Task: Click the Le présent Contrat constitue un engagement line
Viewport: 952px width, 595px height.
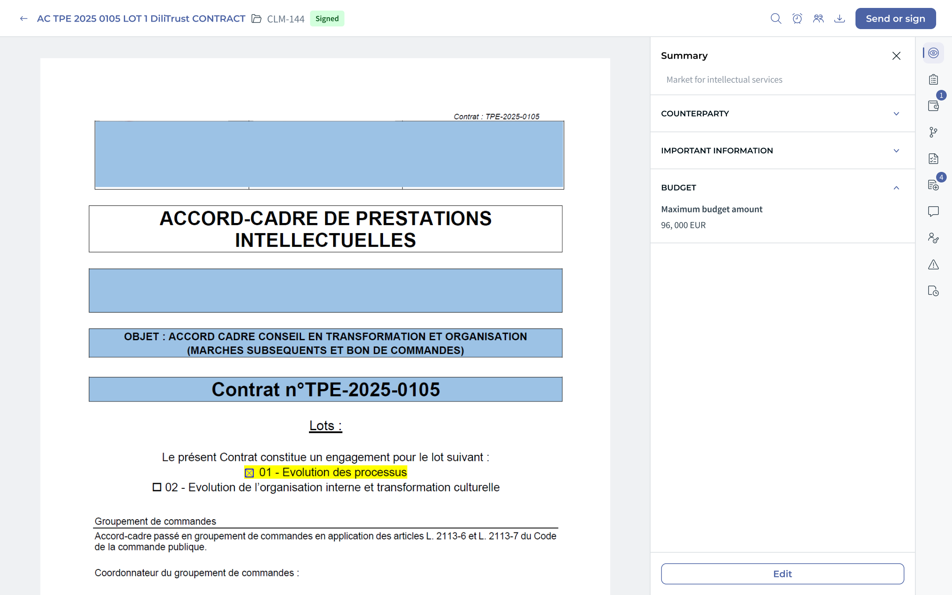Action: point(326,457)
